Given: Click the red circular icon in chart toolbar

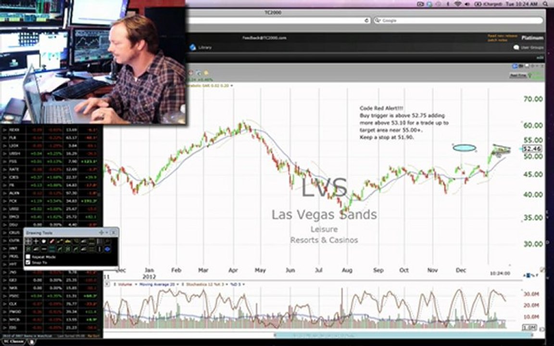Looking at the screenshot, I should pyautogui.click(x=191, y=73).
